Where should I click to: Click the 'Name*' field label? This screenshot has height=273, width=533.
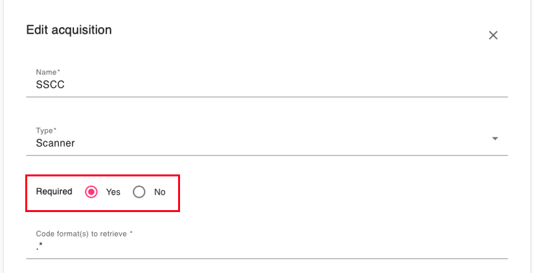click(48, 72)
